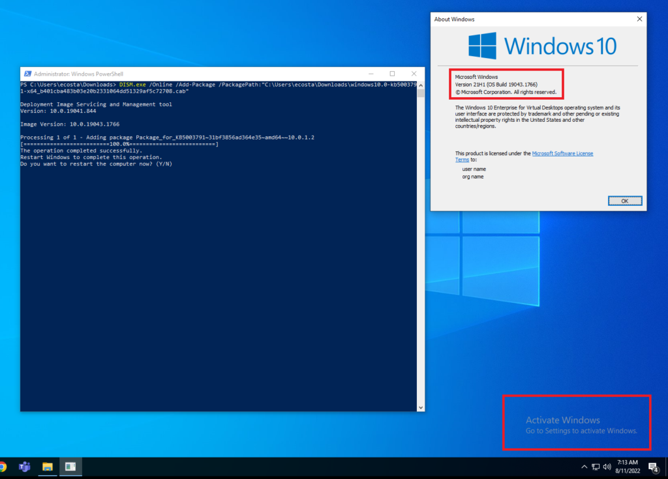The width and height of the screenshot is (668, 479).
Task: Open the Microsoft Software License link
Action: pos(562,153)
